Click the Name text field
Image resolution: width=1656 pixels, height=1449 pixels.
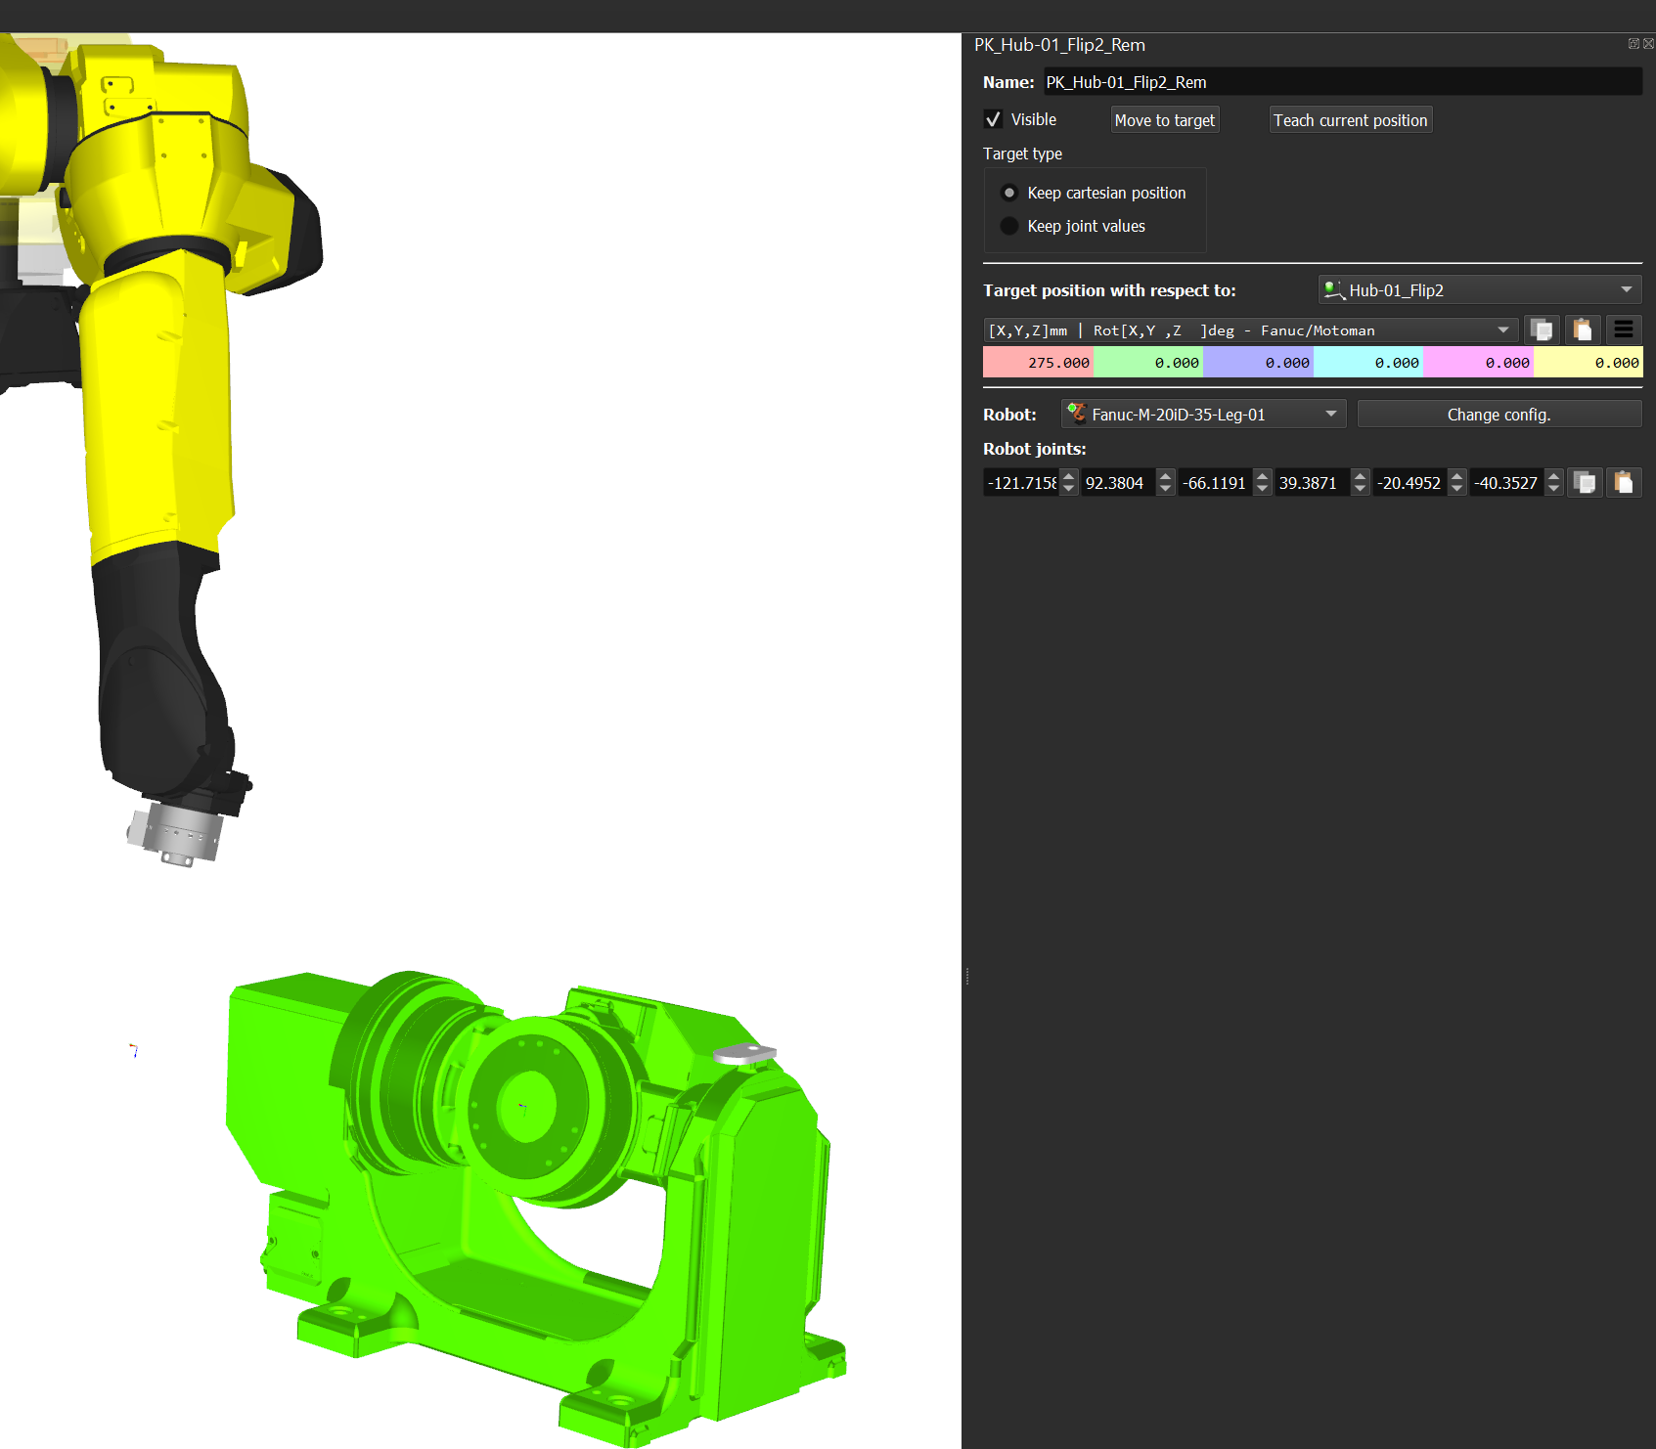pos(1342,82)
